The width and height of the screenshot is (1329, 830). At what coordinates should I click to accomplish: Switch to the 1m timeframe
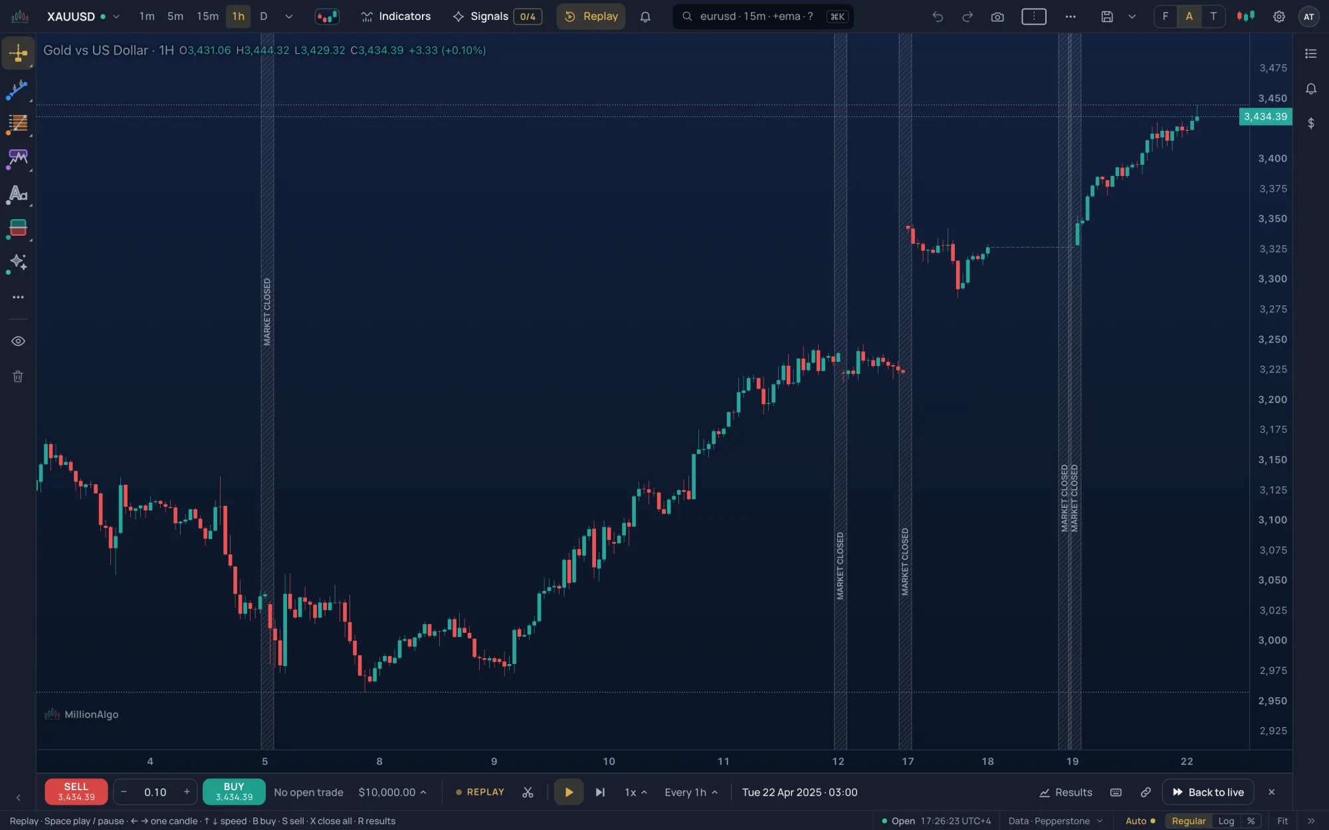(x=147, y=16)
